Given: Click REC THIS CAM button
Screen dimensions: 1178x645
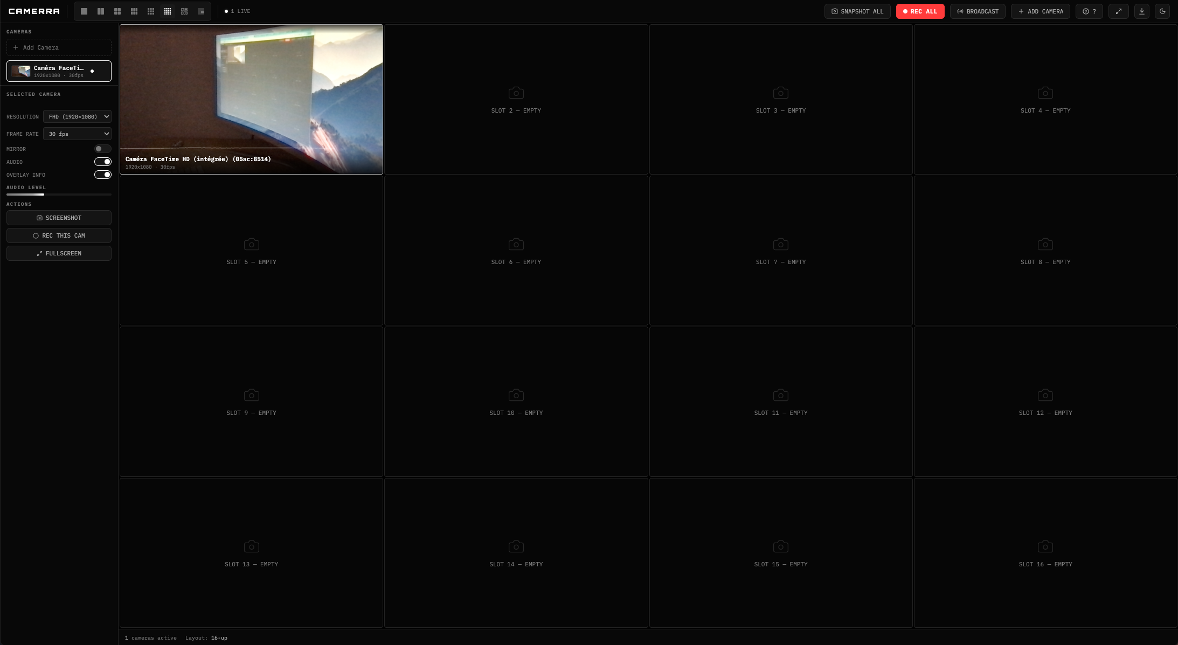Looking at the screenshot, I should (59, 235).
